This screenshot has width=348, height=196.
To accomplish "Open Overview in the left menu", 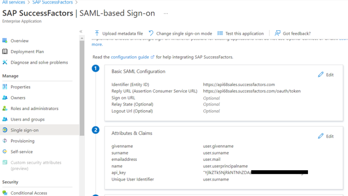I will pyautogui.click(x=19, y=41).
